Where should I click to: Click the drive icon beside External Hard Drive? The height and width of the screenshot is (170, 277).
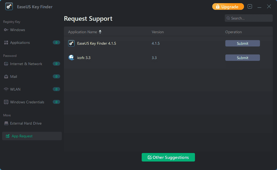coord(6,123)
